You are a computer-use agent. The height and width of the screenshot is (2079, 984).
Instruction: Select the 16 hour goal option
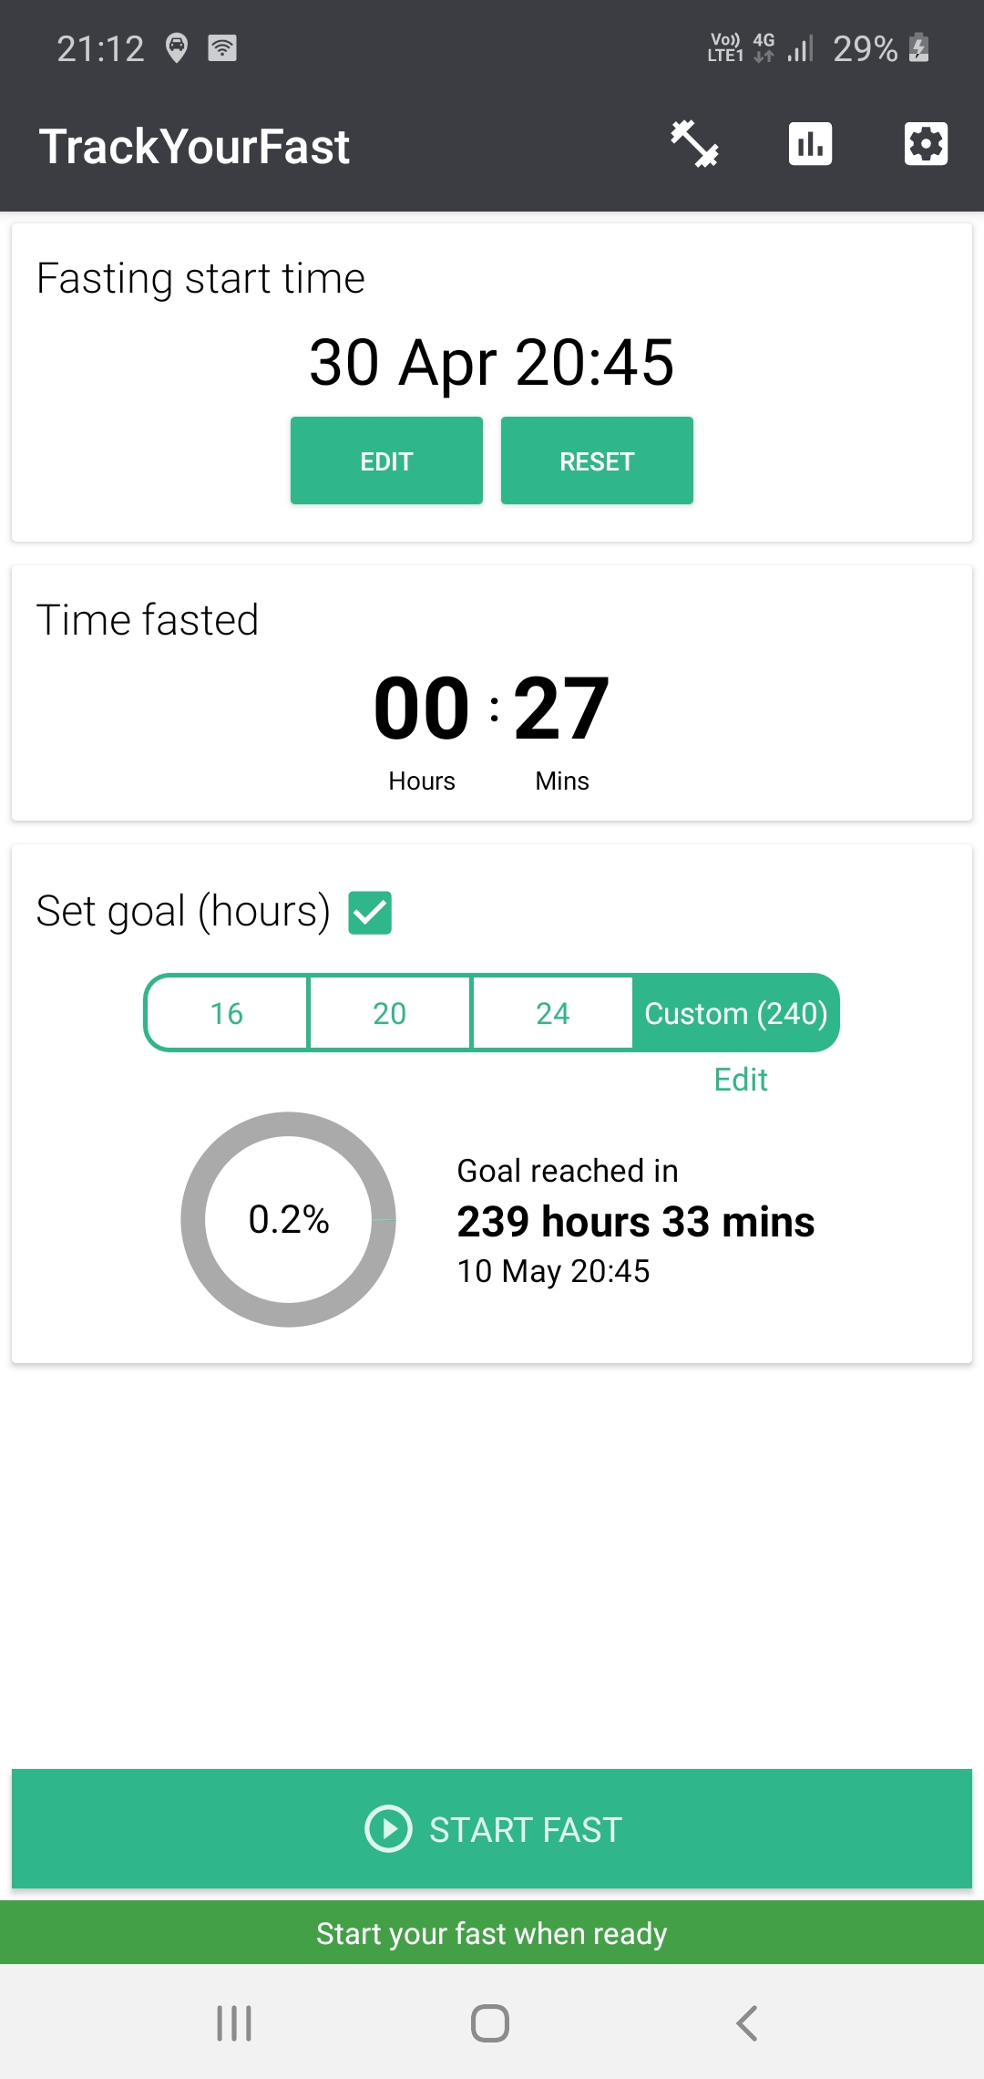tap(227, 1013)
